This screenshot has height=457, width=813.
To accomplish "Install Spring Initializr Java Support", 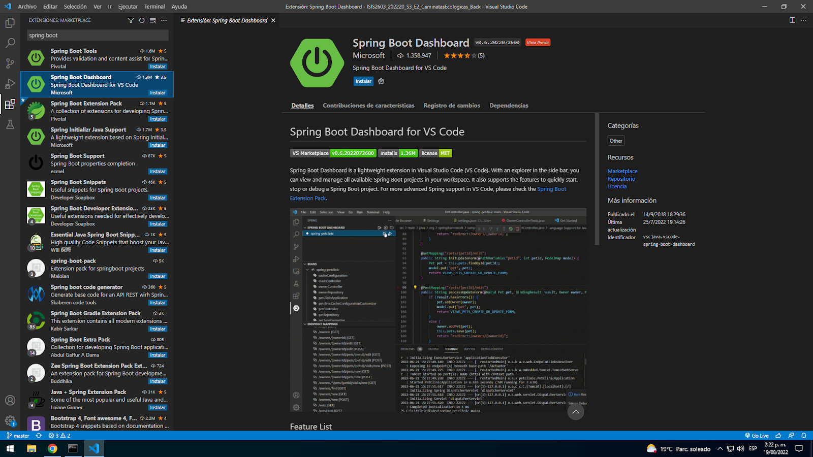I will tap(158, 145).
